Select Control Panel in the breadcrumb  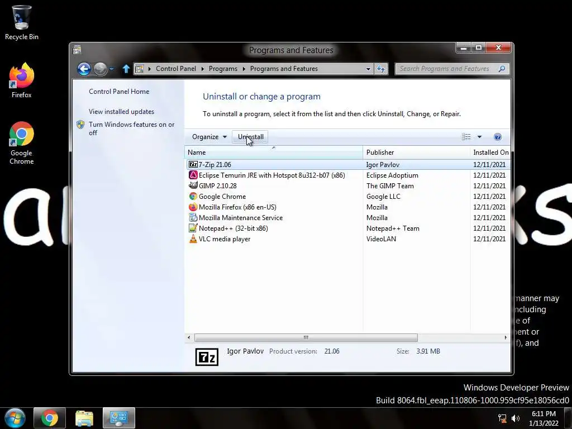[x=176, y=69]
